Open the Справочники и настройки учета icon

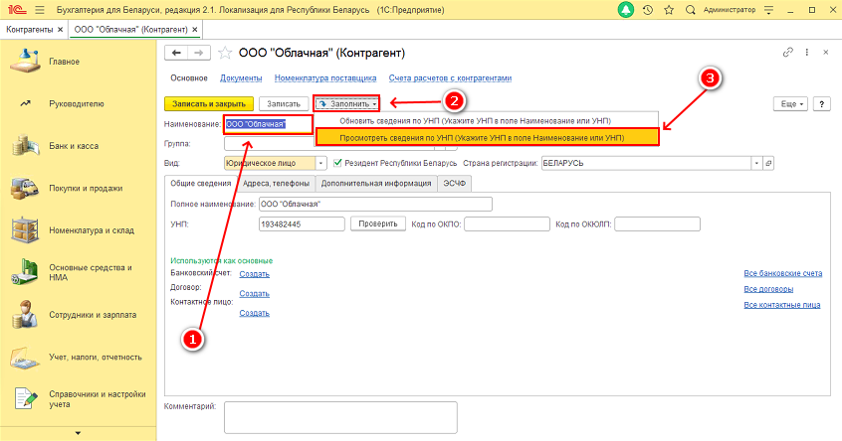[x=25, y=398]
